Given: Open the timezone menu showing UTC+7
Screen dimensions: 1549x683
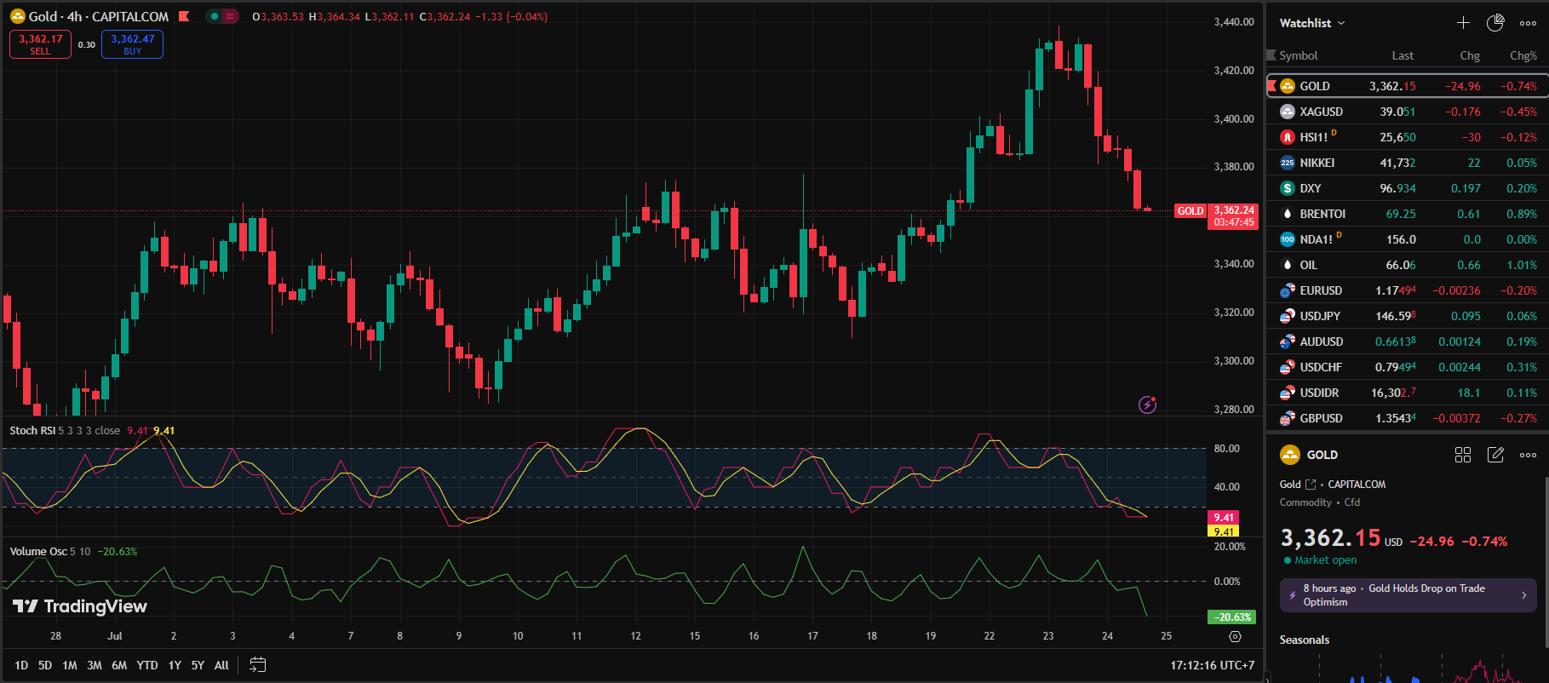Looking at the screenshot, I should coord(1212,665).
